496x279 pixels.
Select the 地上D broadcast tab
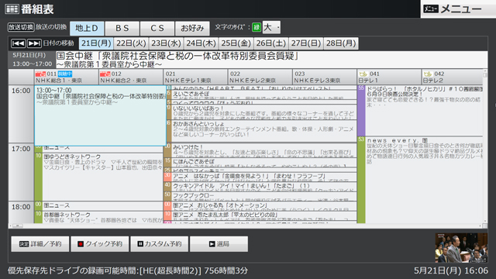(x=87, y=29)
